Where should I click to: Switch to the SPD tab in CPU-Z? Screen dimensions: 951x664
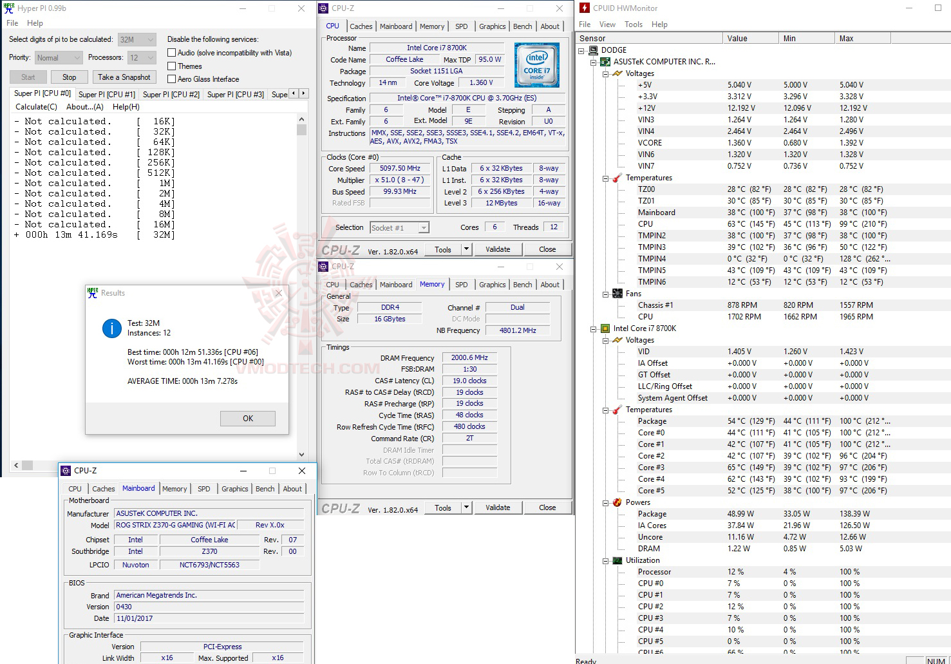(461, 26)
